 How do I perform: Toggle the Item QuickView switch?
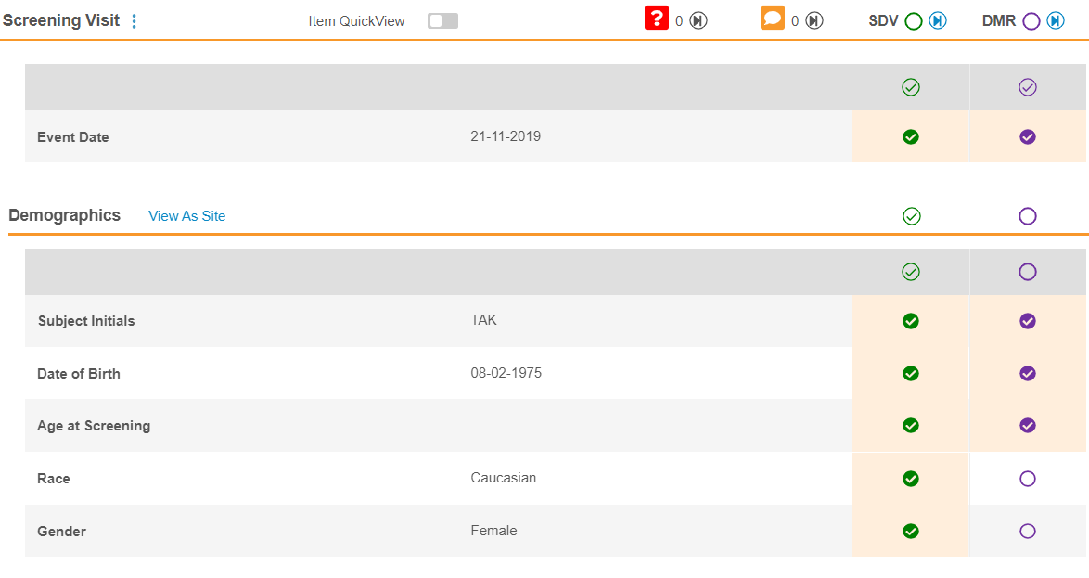point(442,20)
